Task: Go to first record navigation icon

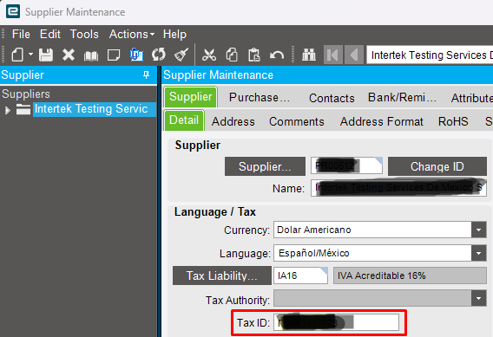Action: pos(333,55)
